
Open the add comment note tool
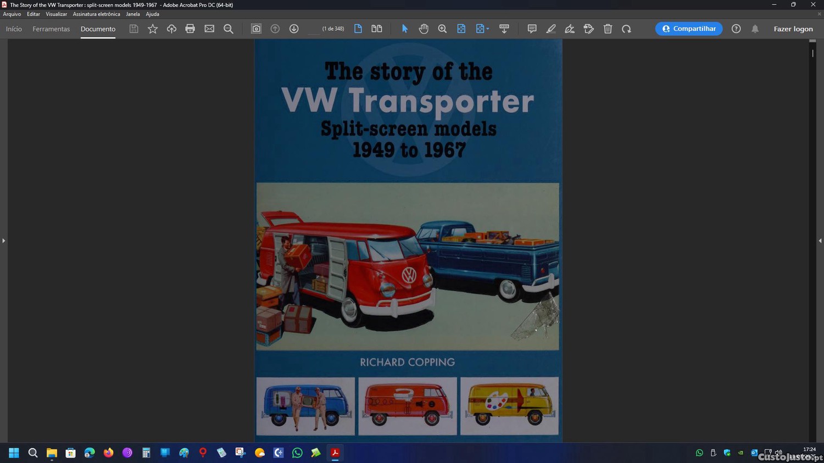(x=532, y=29)
